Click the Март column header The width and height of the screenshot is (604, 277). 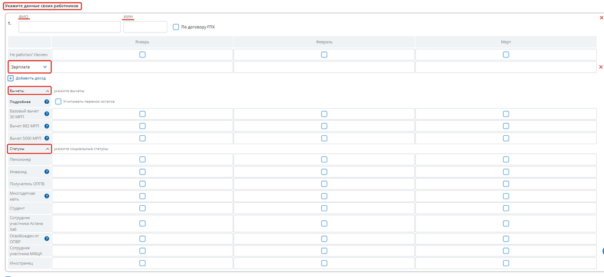click(x=506, y=42)
